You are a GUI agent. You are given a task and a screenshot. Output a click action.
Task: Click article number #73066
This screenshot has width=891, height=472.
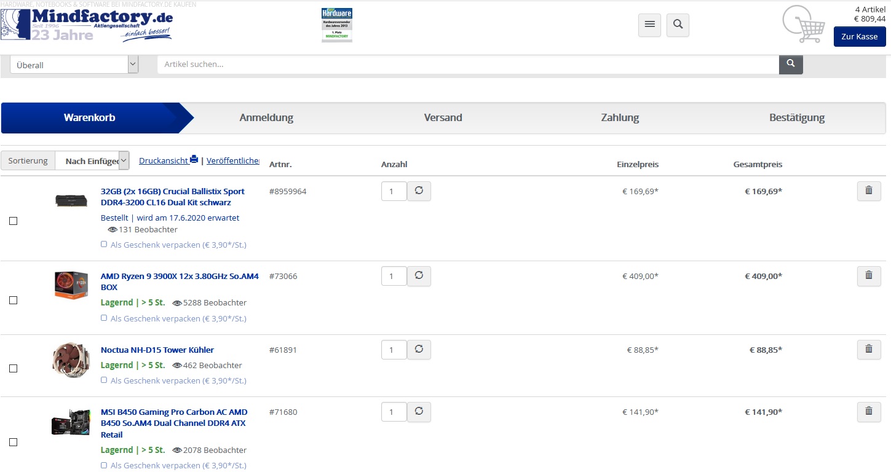pyautogui.click(x=283, y=276)
